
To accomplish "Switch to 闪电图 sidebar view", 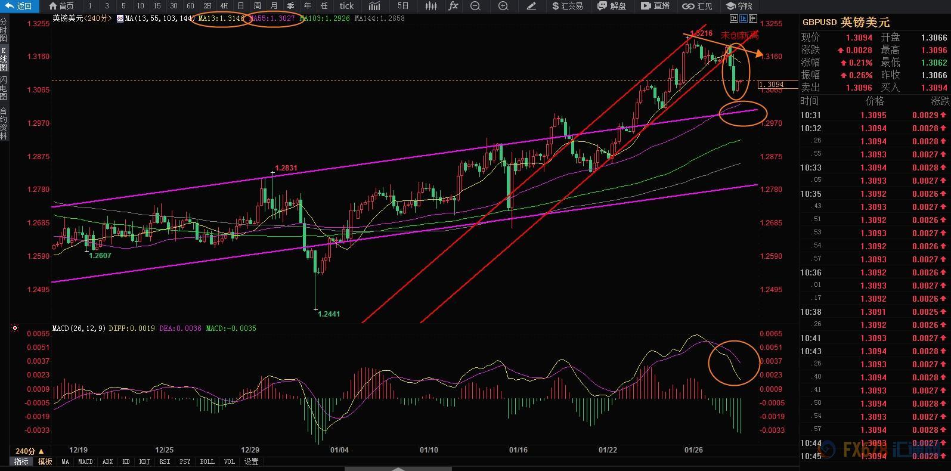I will pyautogui.click(x=4, y=88).
